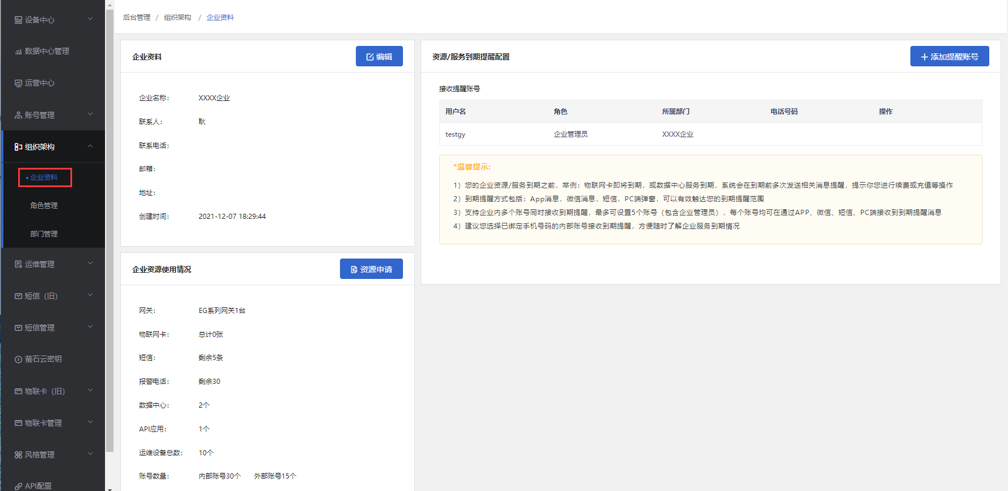Click the 物联卡管理 card icon
The image size is (1008, 491).
coord(18,423)
